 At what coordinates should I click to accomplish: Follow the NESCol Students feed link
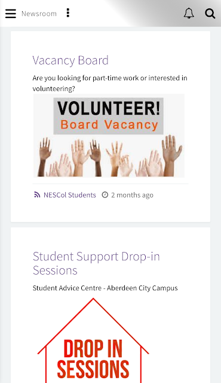(70, 195)
